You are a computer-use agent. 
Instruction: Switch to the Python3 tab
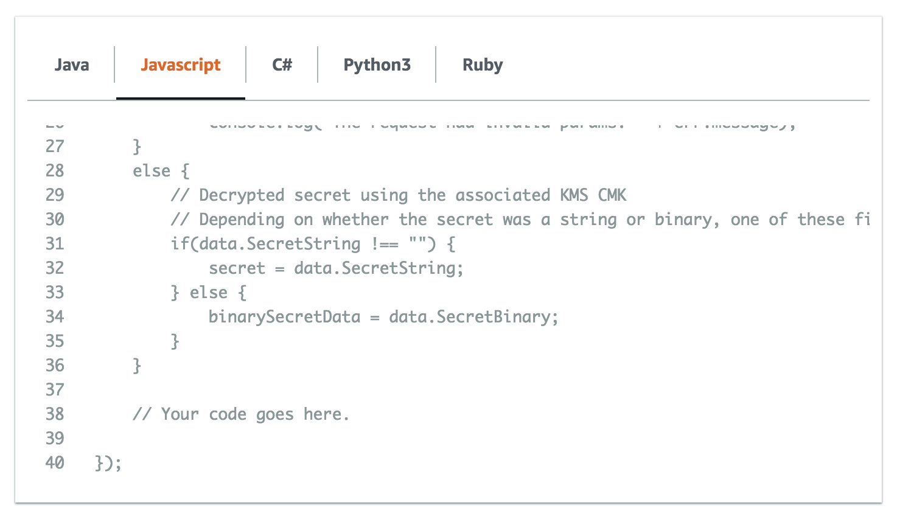click(x=377, y=64)
